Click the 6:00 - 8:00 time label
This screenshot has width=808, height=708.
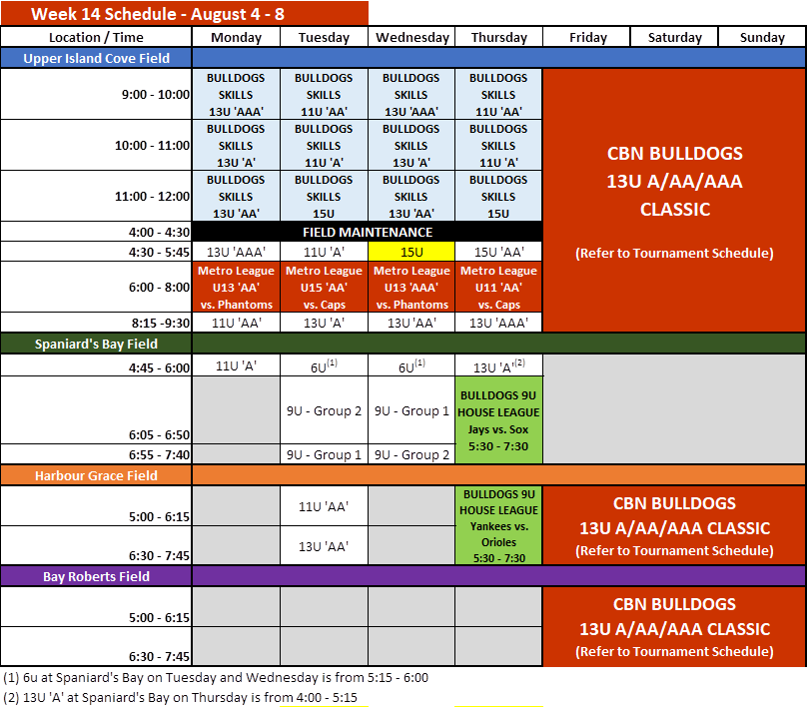tap(96, 287)
